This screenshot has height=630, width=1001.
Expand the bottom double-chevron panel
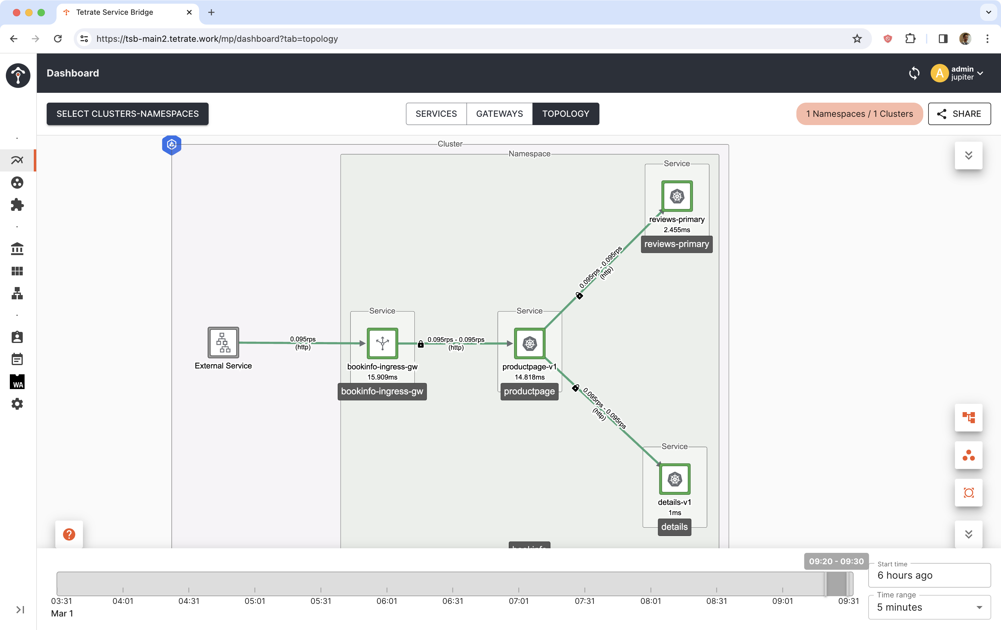coord(968,534)
